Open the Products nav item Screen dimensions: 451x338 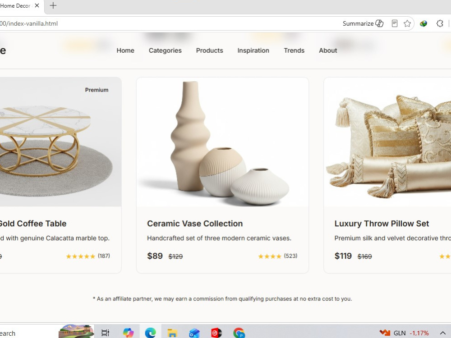click(x=209, y=50)
